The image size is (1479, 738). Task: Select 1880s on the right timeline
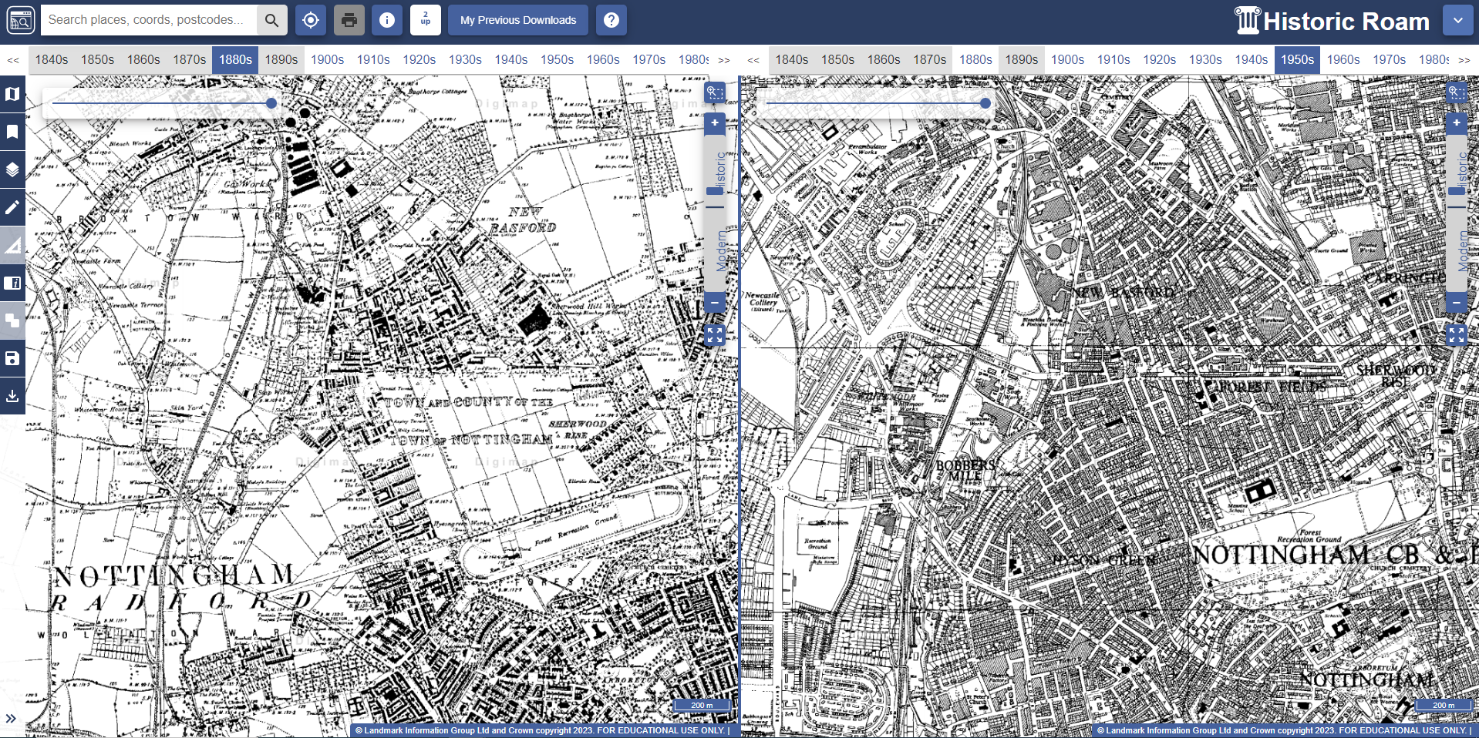click(x=975, y=59)
